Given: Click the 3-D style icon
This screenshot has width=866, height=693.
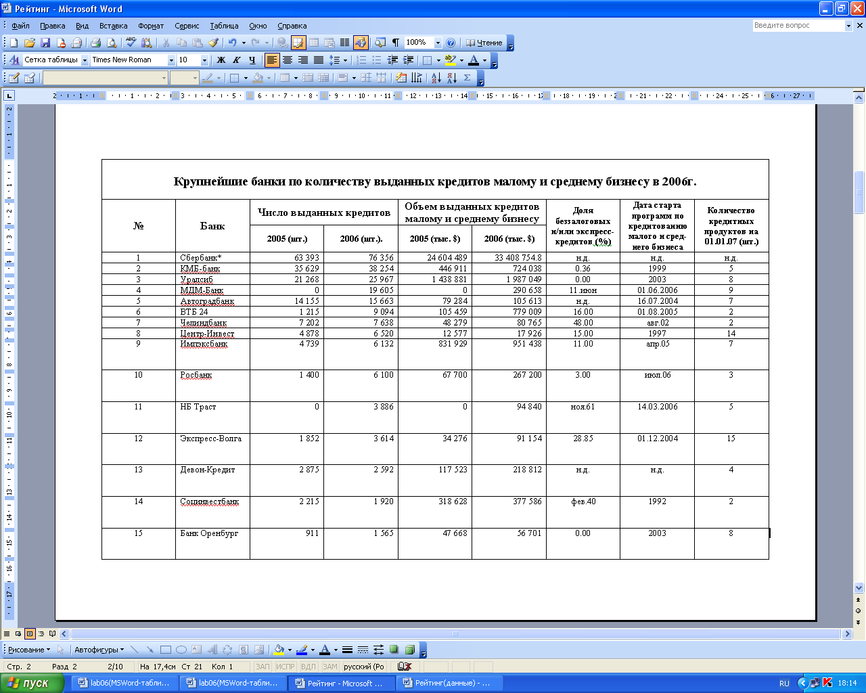Looking at the screenshot, I should (x=409, y=650).
